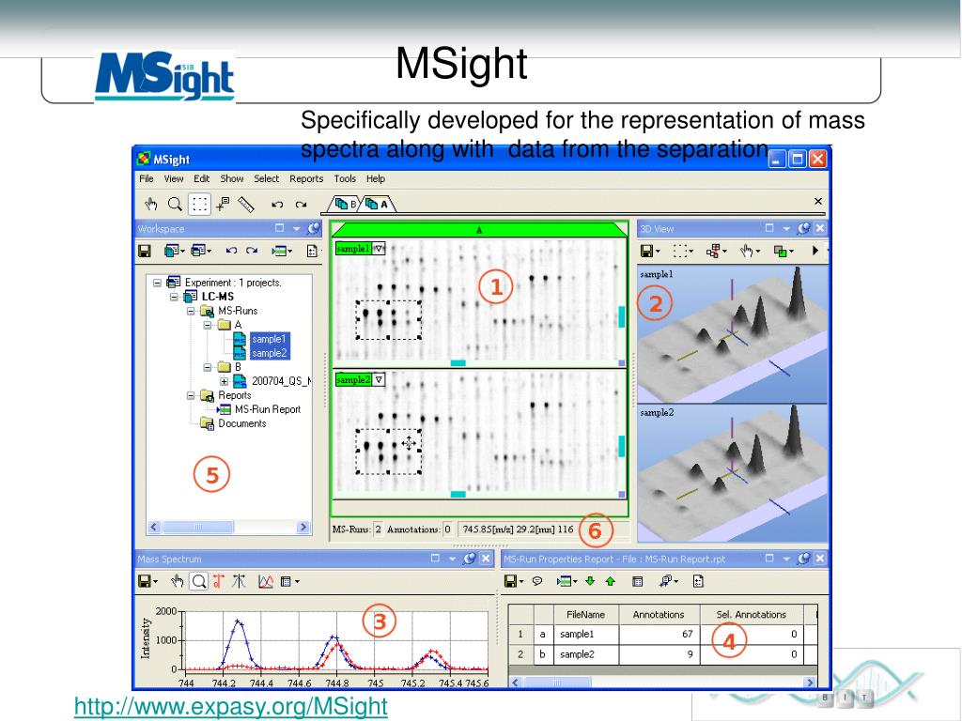This screenshot has height=721, width=962.
Task: Select the Mass Spectrum zoom magnifier
Action: coord(199,581)
